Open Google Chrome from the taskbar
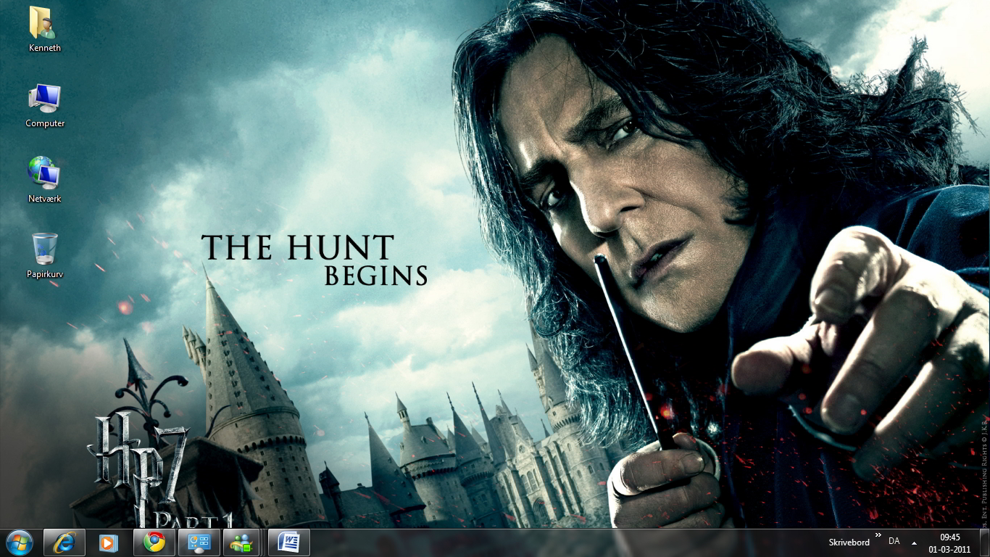This screenshot has width=990, height=557. pos(154,542)
